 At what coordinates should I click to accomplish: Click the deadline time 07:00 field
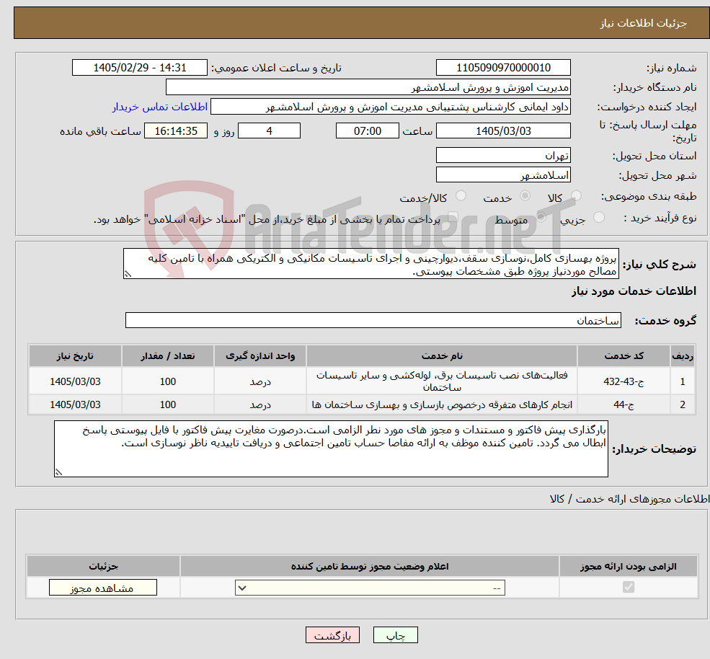click(x=367, y=131)
